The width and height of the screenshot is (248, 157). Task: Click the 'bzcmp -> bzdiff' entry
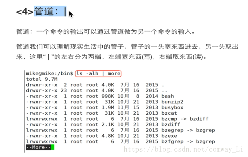(x=185, y=119)
